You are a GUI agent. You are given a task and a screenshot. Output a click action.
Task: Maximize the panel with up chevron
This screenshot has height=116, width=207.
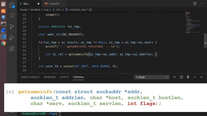pyautogui.click(x=195, y=77)
